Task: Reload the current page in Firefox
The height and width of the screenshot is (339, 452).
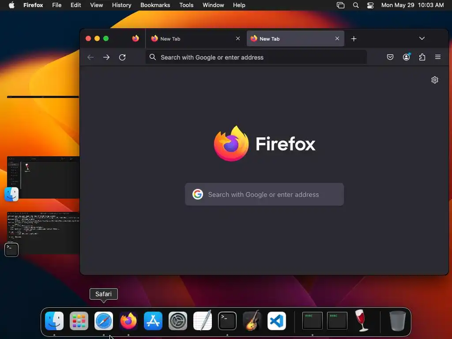Action: click(122, 57)
